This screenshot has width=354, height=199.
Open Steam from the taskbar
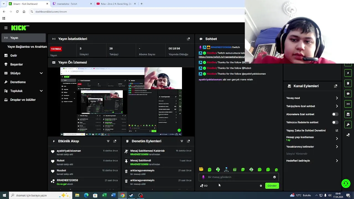coord(131,195)
